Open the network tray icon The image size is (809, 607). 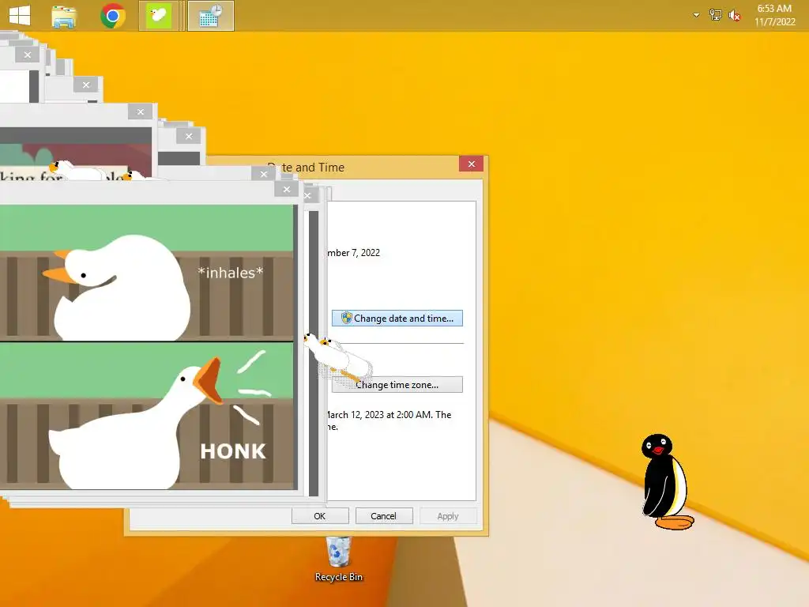click(715, 16)
